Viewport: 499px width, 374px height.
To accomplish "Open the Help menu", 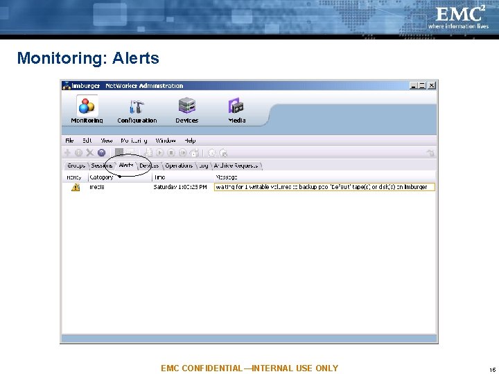I will pos(190,141).
